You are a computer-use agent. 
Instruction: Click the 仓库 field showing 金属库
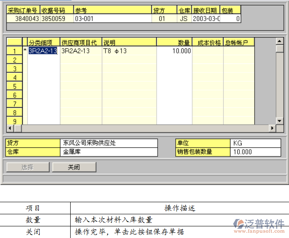(109, 152)
